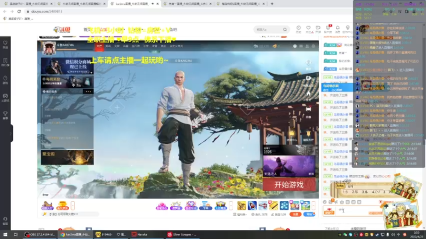
Task: Open the trophy icon in the left sidebar
Action: click(5, 115)
